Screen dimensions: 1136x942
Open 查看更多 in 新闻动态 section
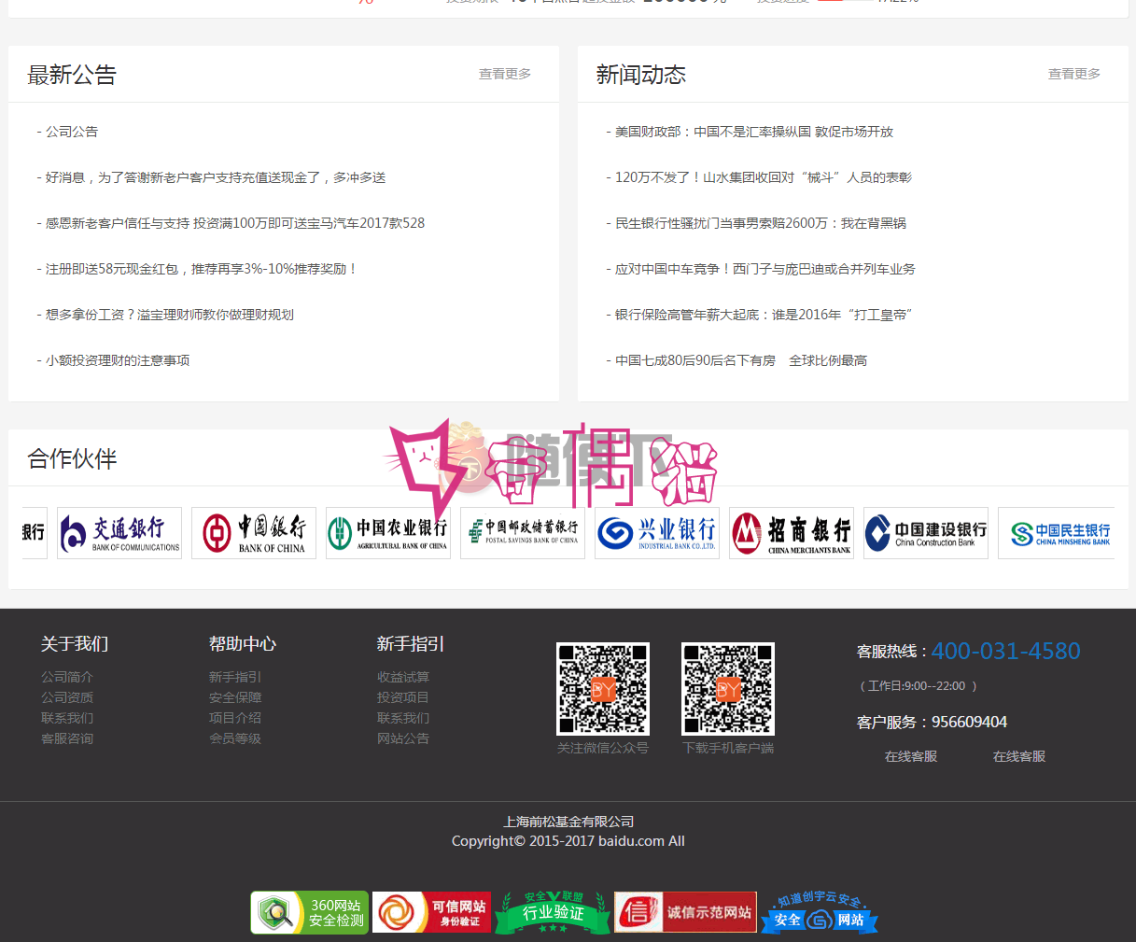pos(1074,74)
